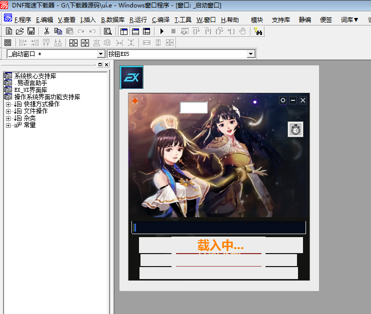Open the V.查看 menu
Screen dimensions: 371x314
[x=66, y=20]
